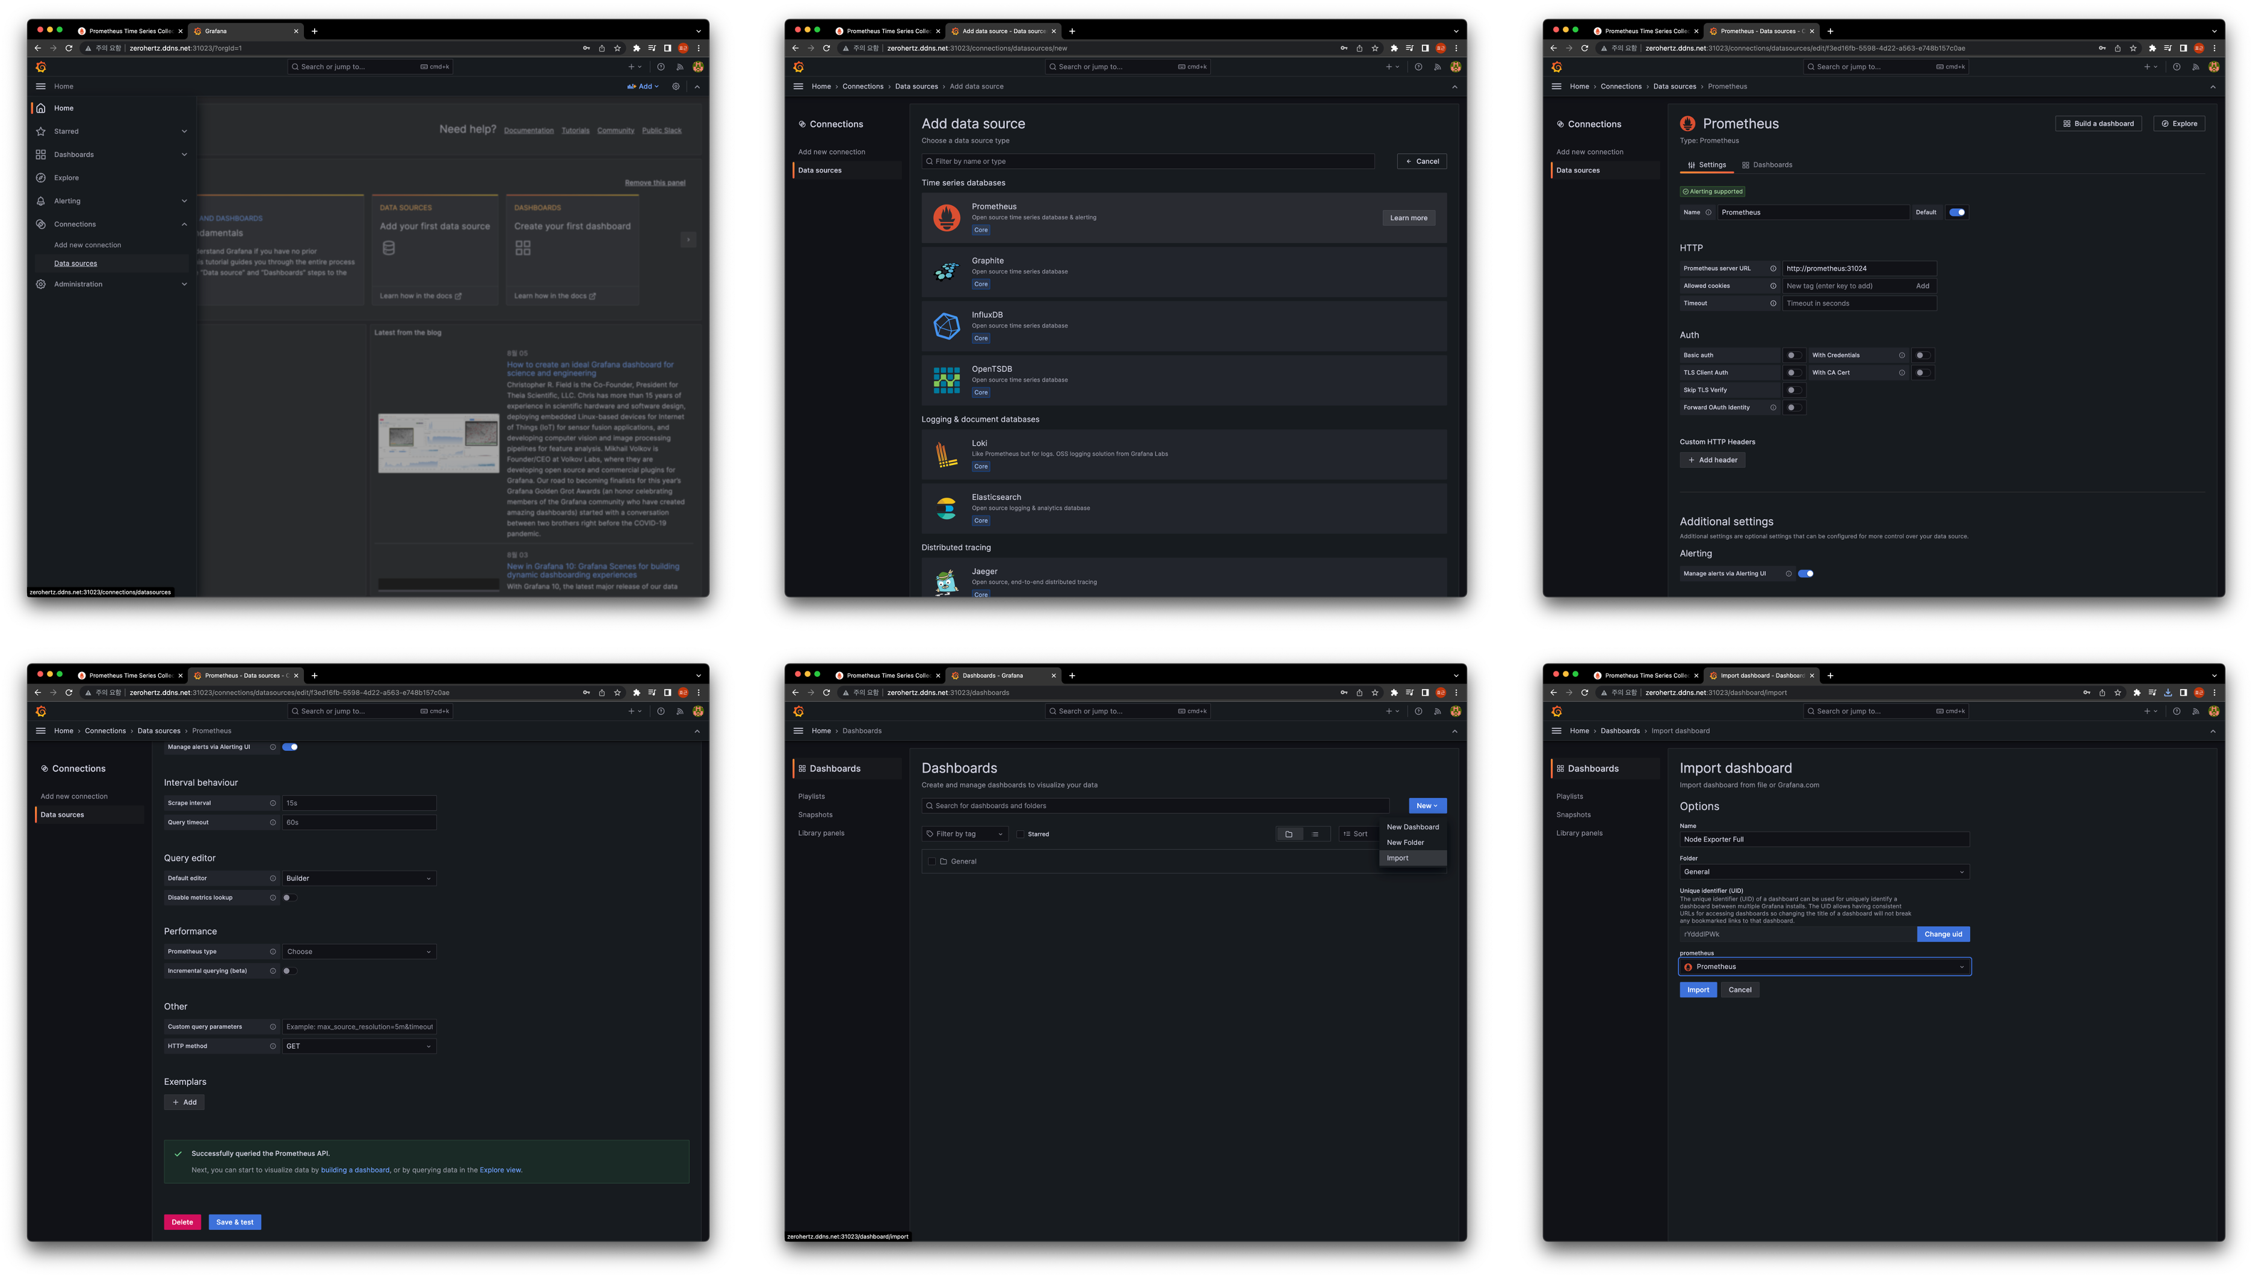Click the OpenTSDB icon in Add data source list

946,380
